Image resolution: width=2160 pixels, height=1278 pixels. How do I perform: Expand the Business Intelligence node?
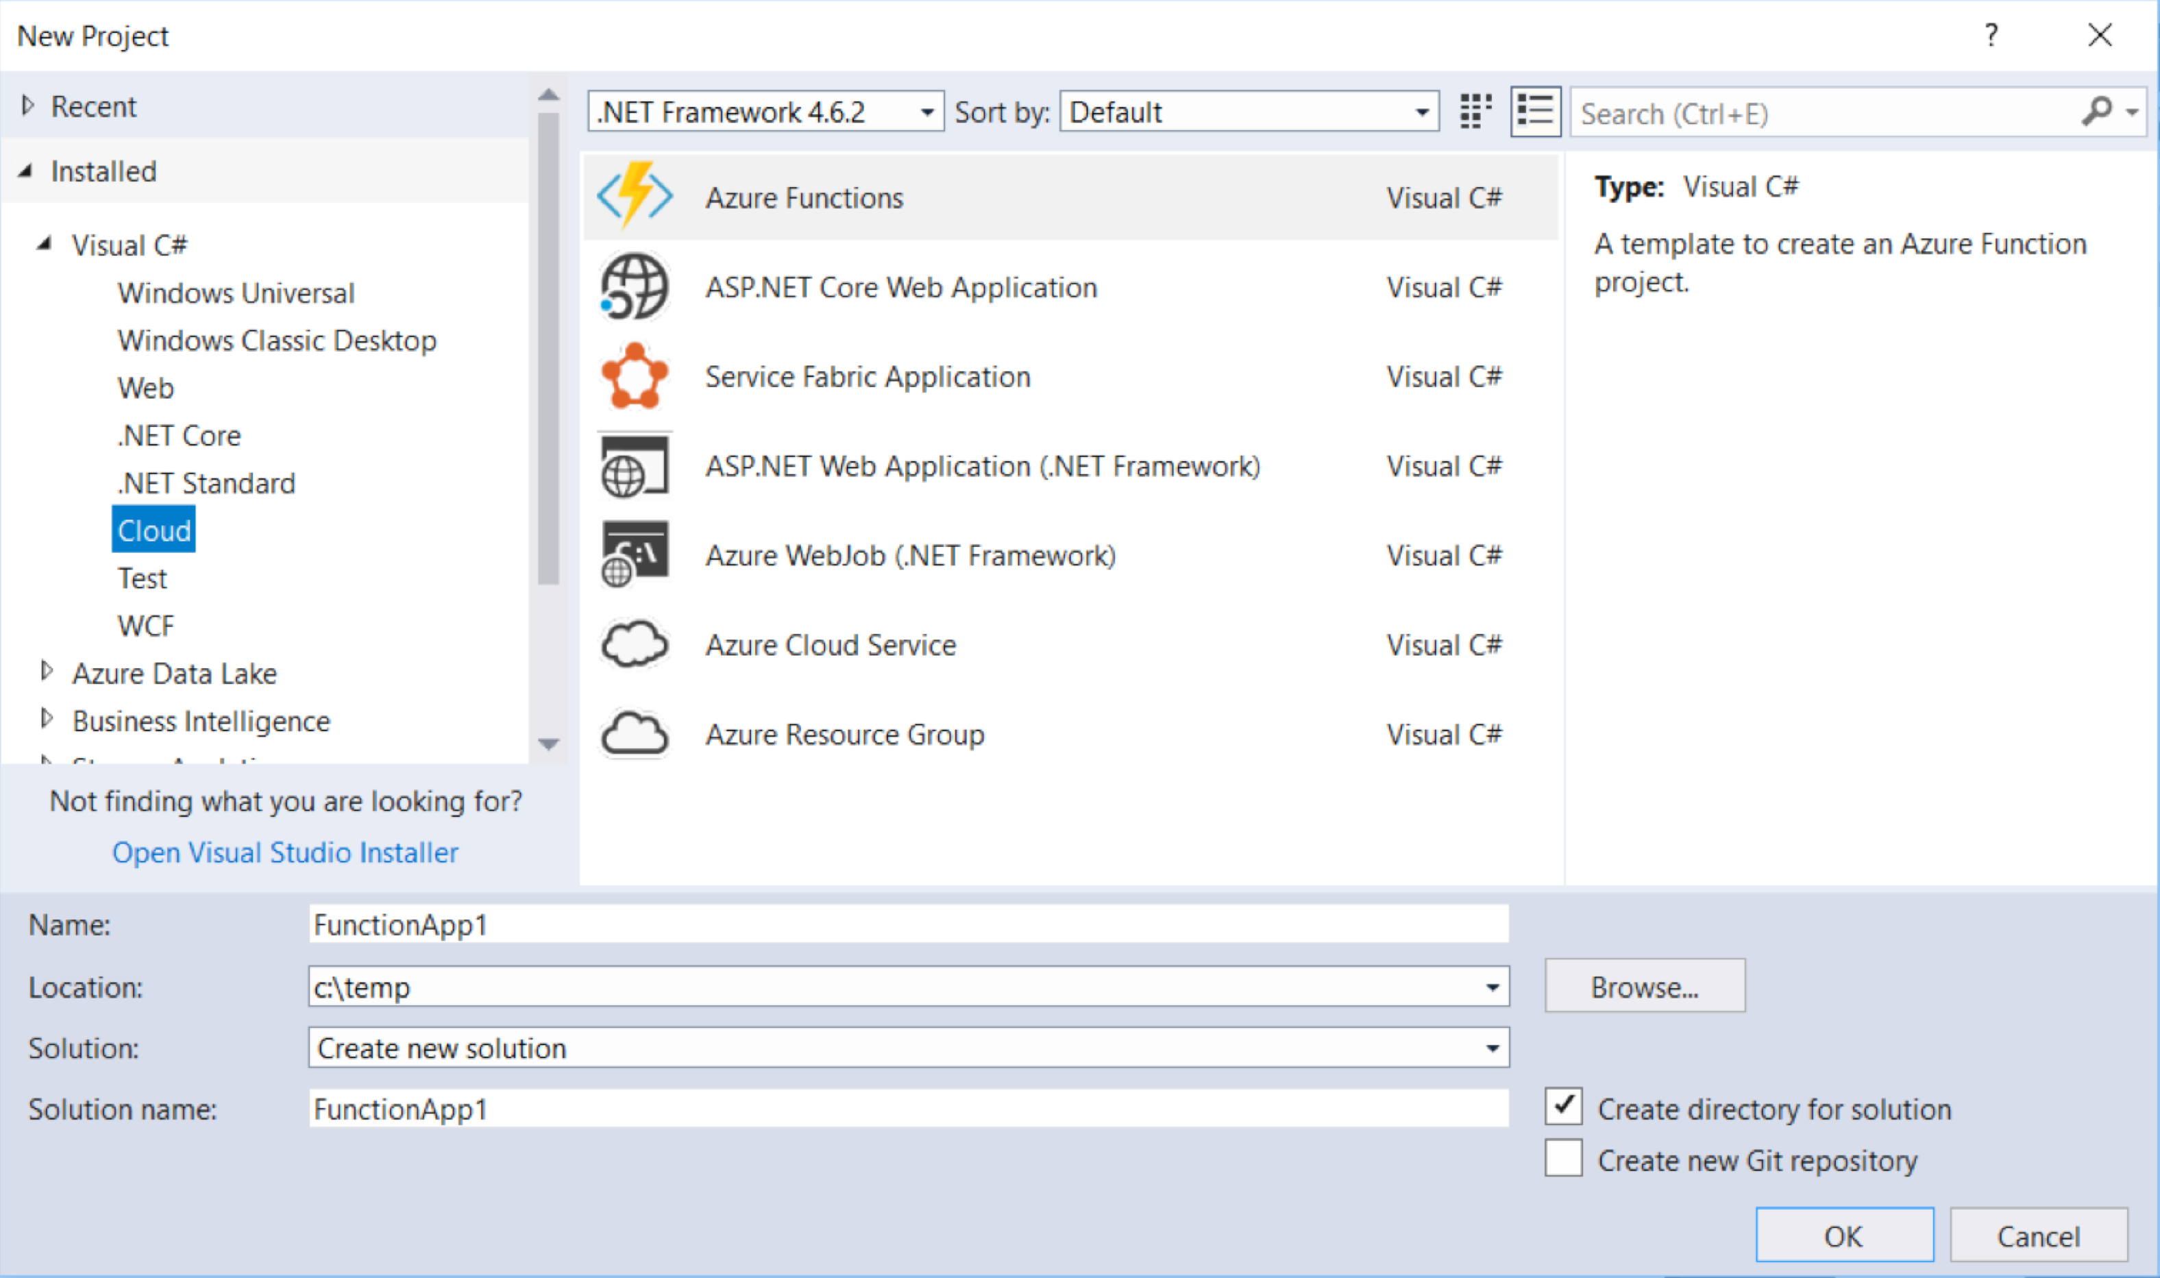click(47, 718)
